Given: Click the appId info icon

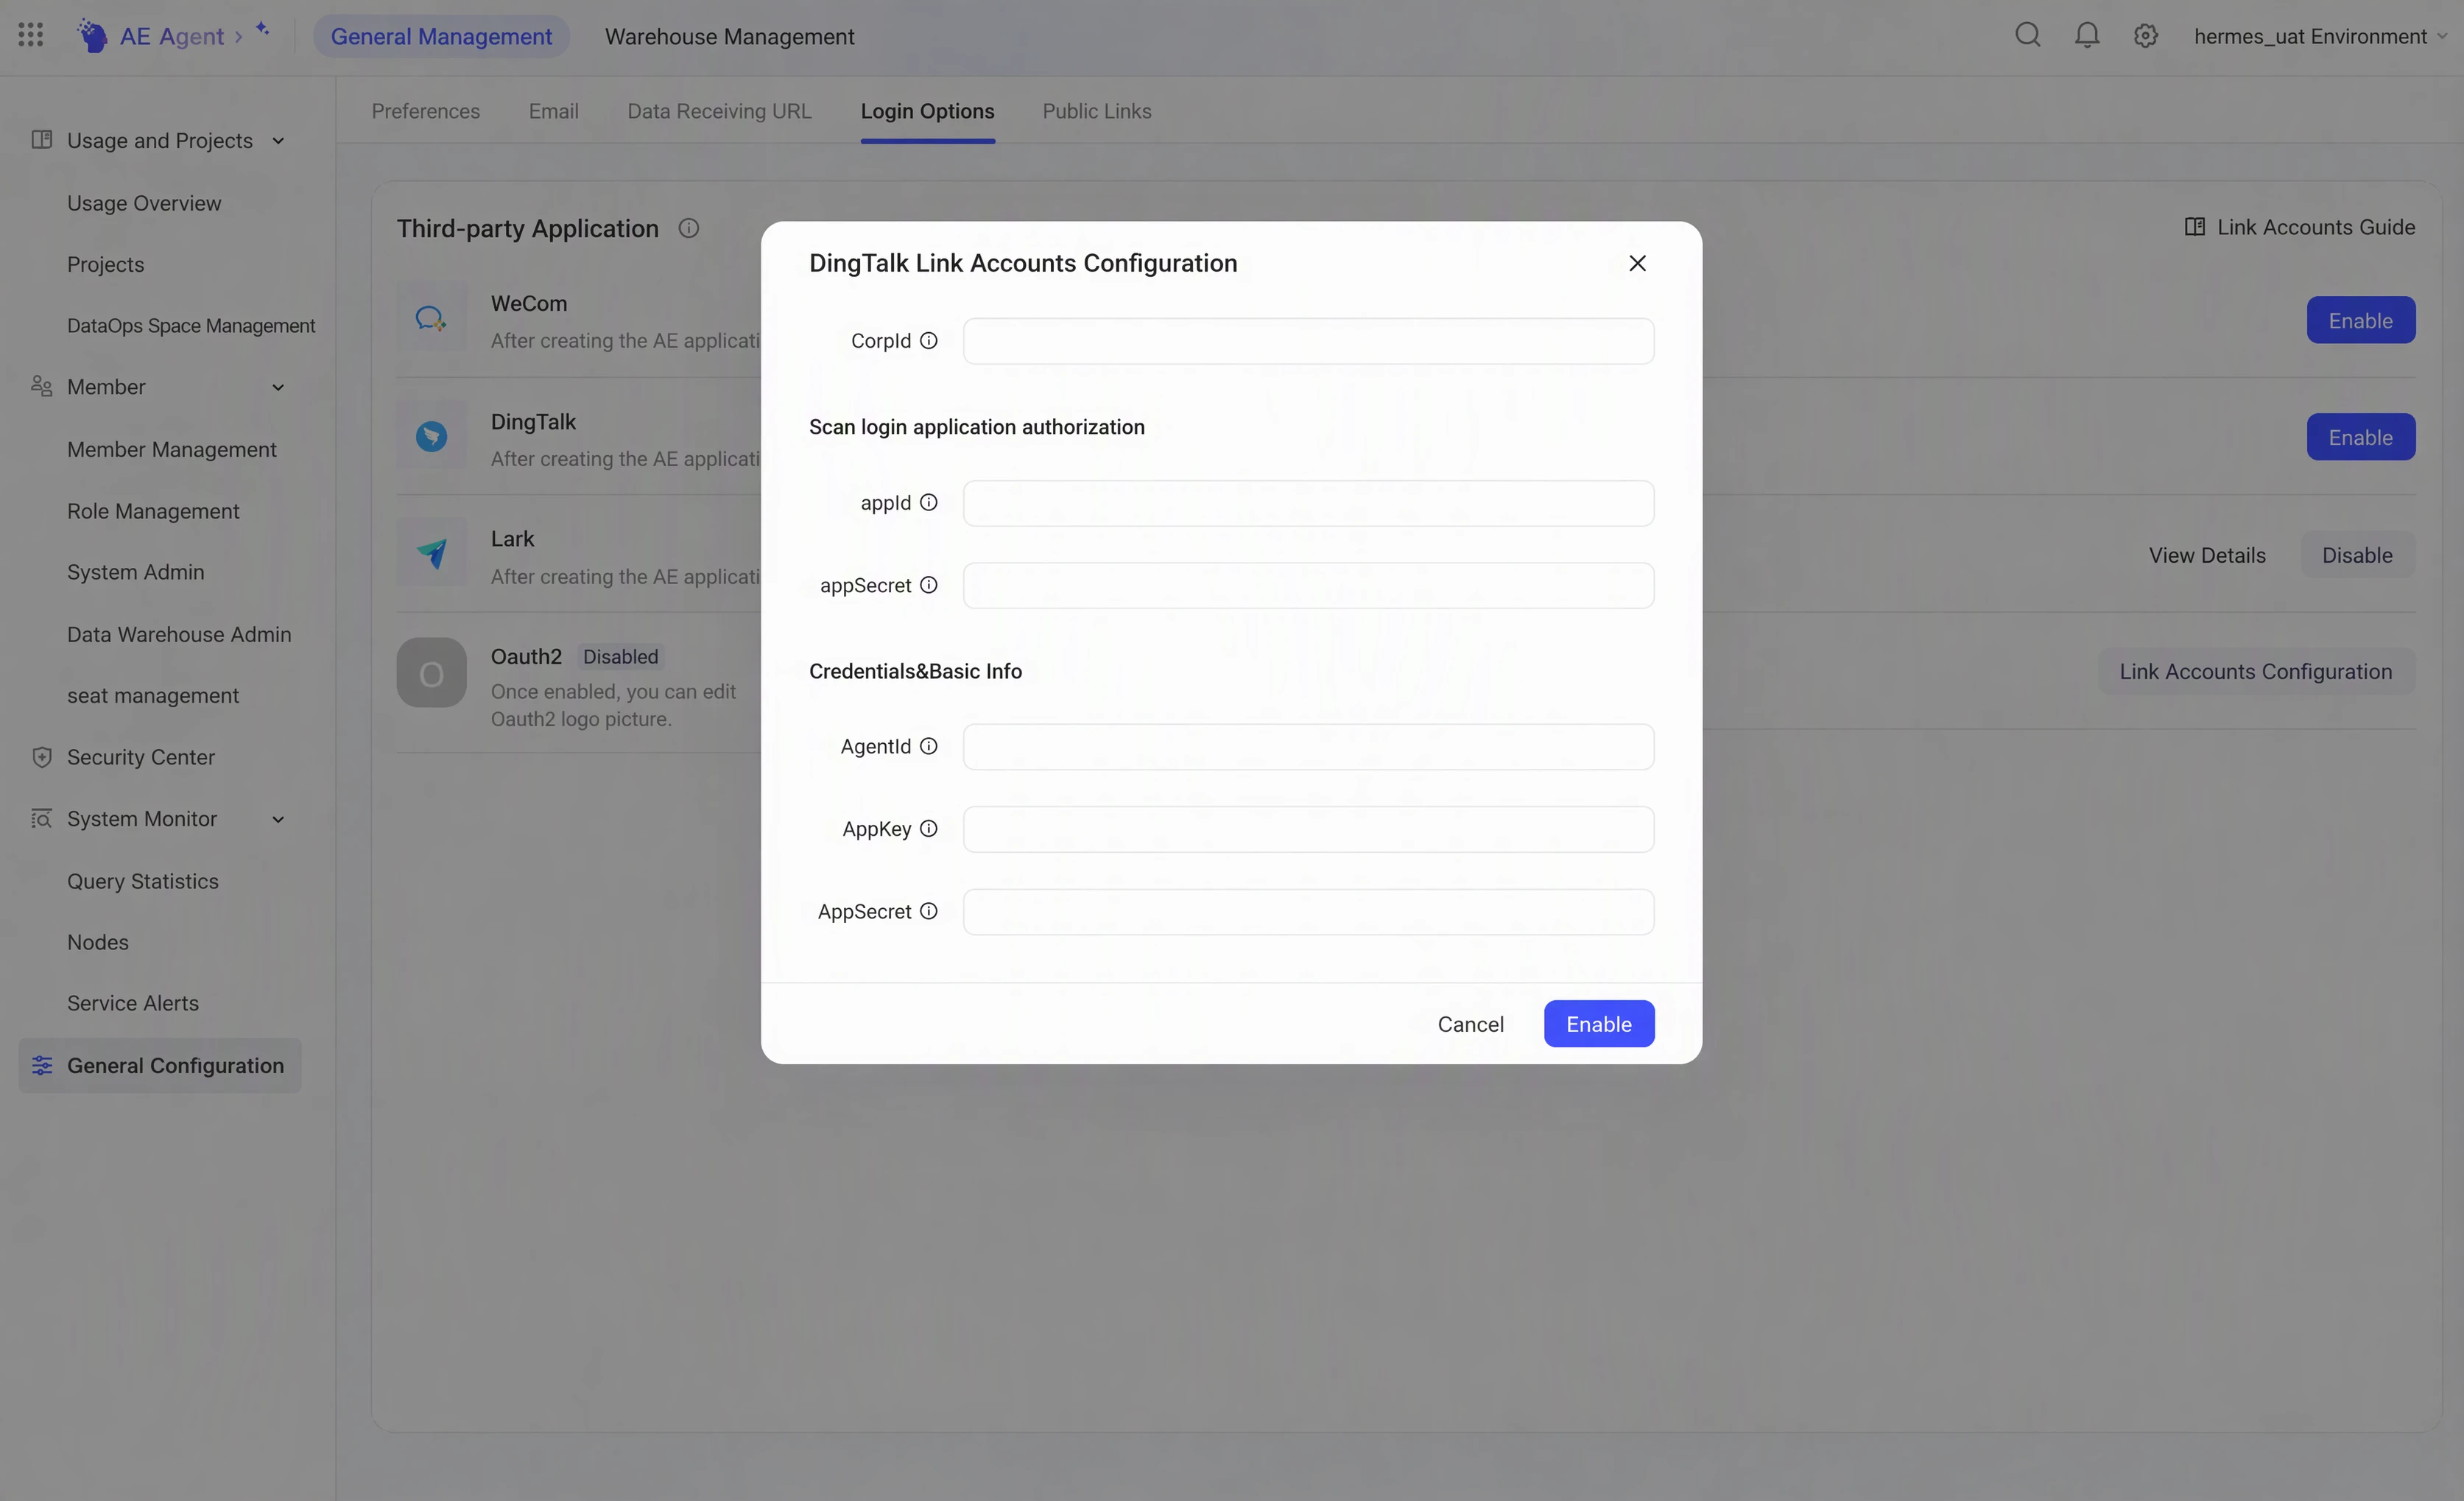Looking at the screenshot, I should pos(928,502).
